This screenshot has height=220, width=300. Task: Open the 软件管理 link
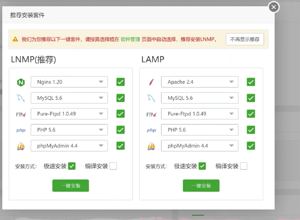click(x=130, y=39)
